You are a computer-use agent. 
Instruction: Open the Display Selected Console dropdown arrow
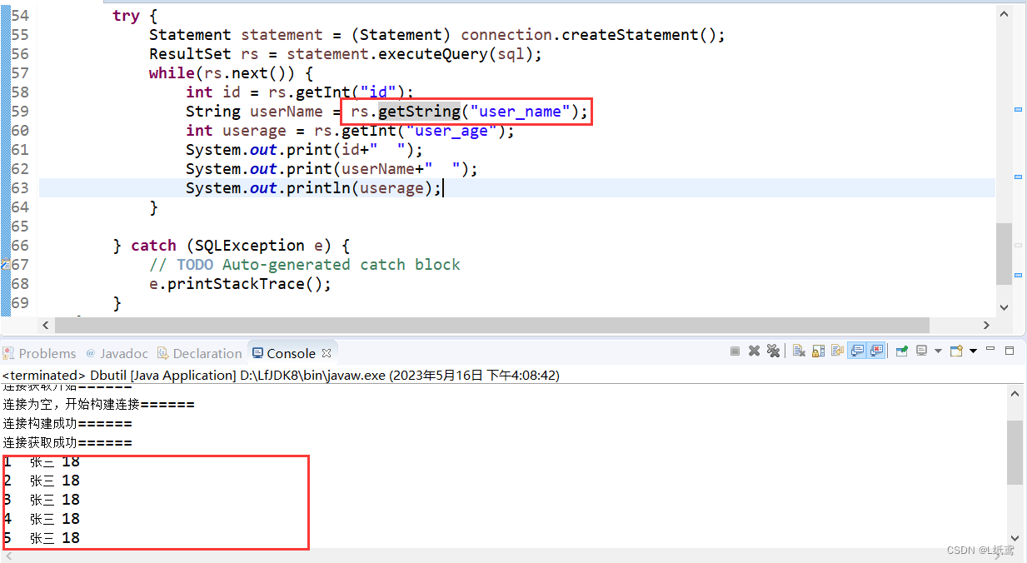coord(938,351)
